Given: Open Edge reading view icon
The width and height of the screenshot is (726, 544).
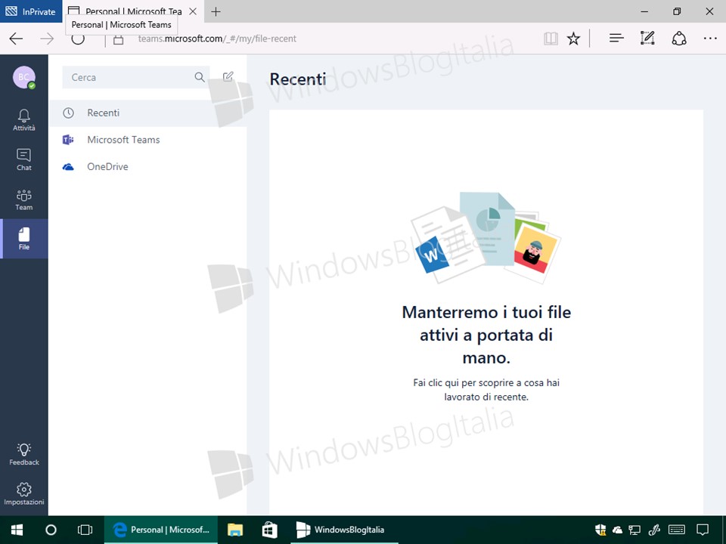Looking at the screenshot, I should pyautogui.click(x=551, y=39).
